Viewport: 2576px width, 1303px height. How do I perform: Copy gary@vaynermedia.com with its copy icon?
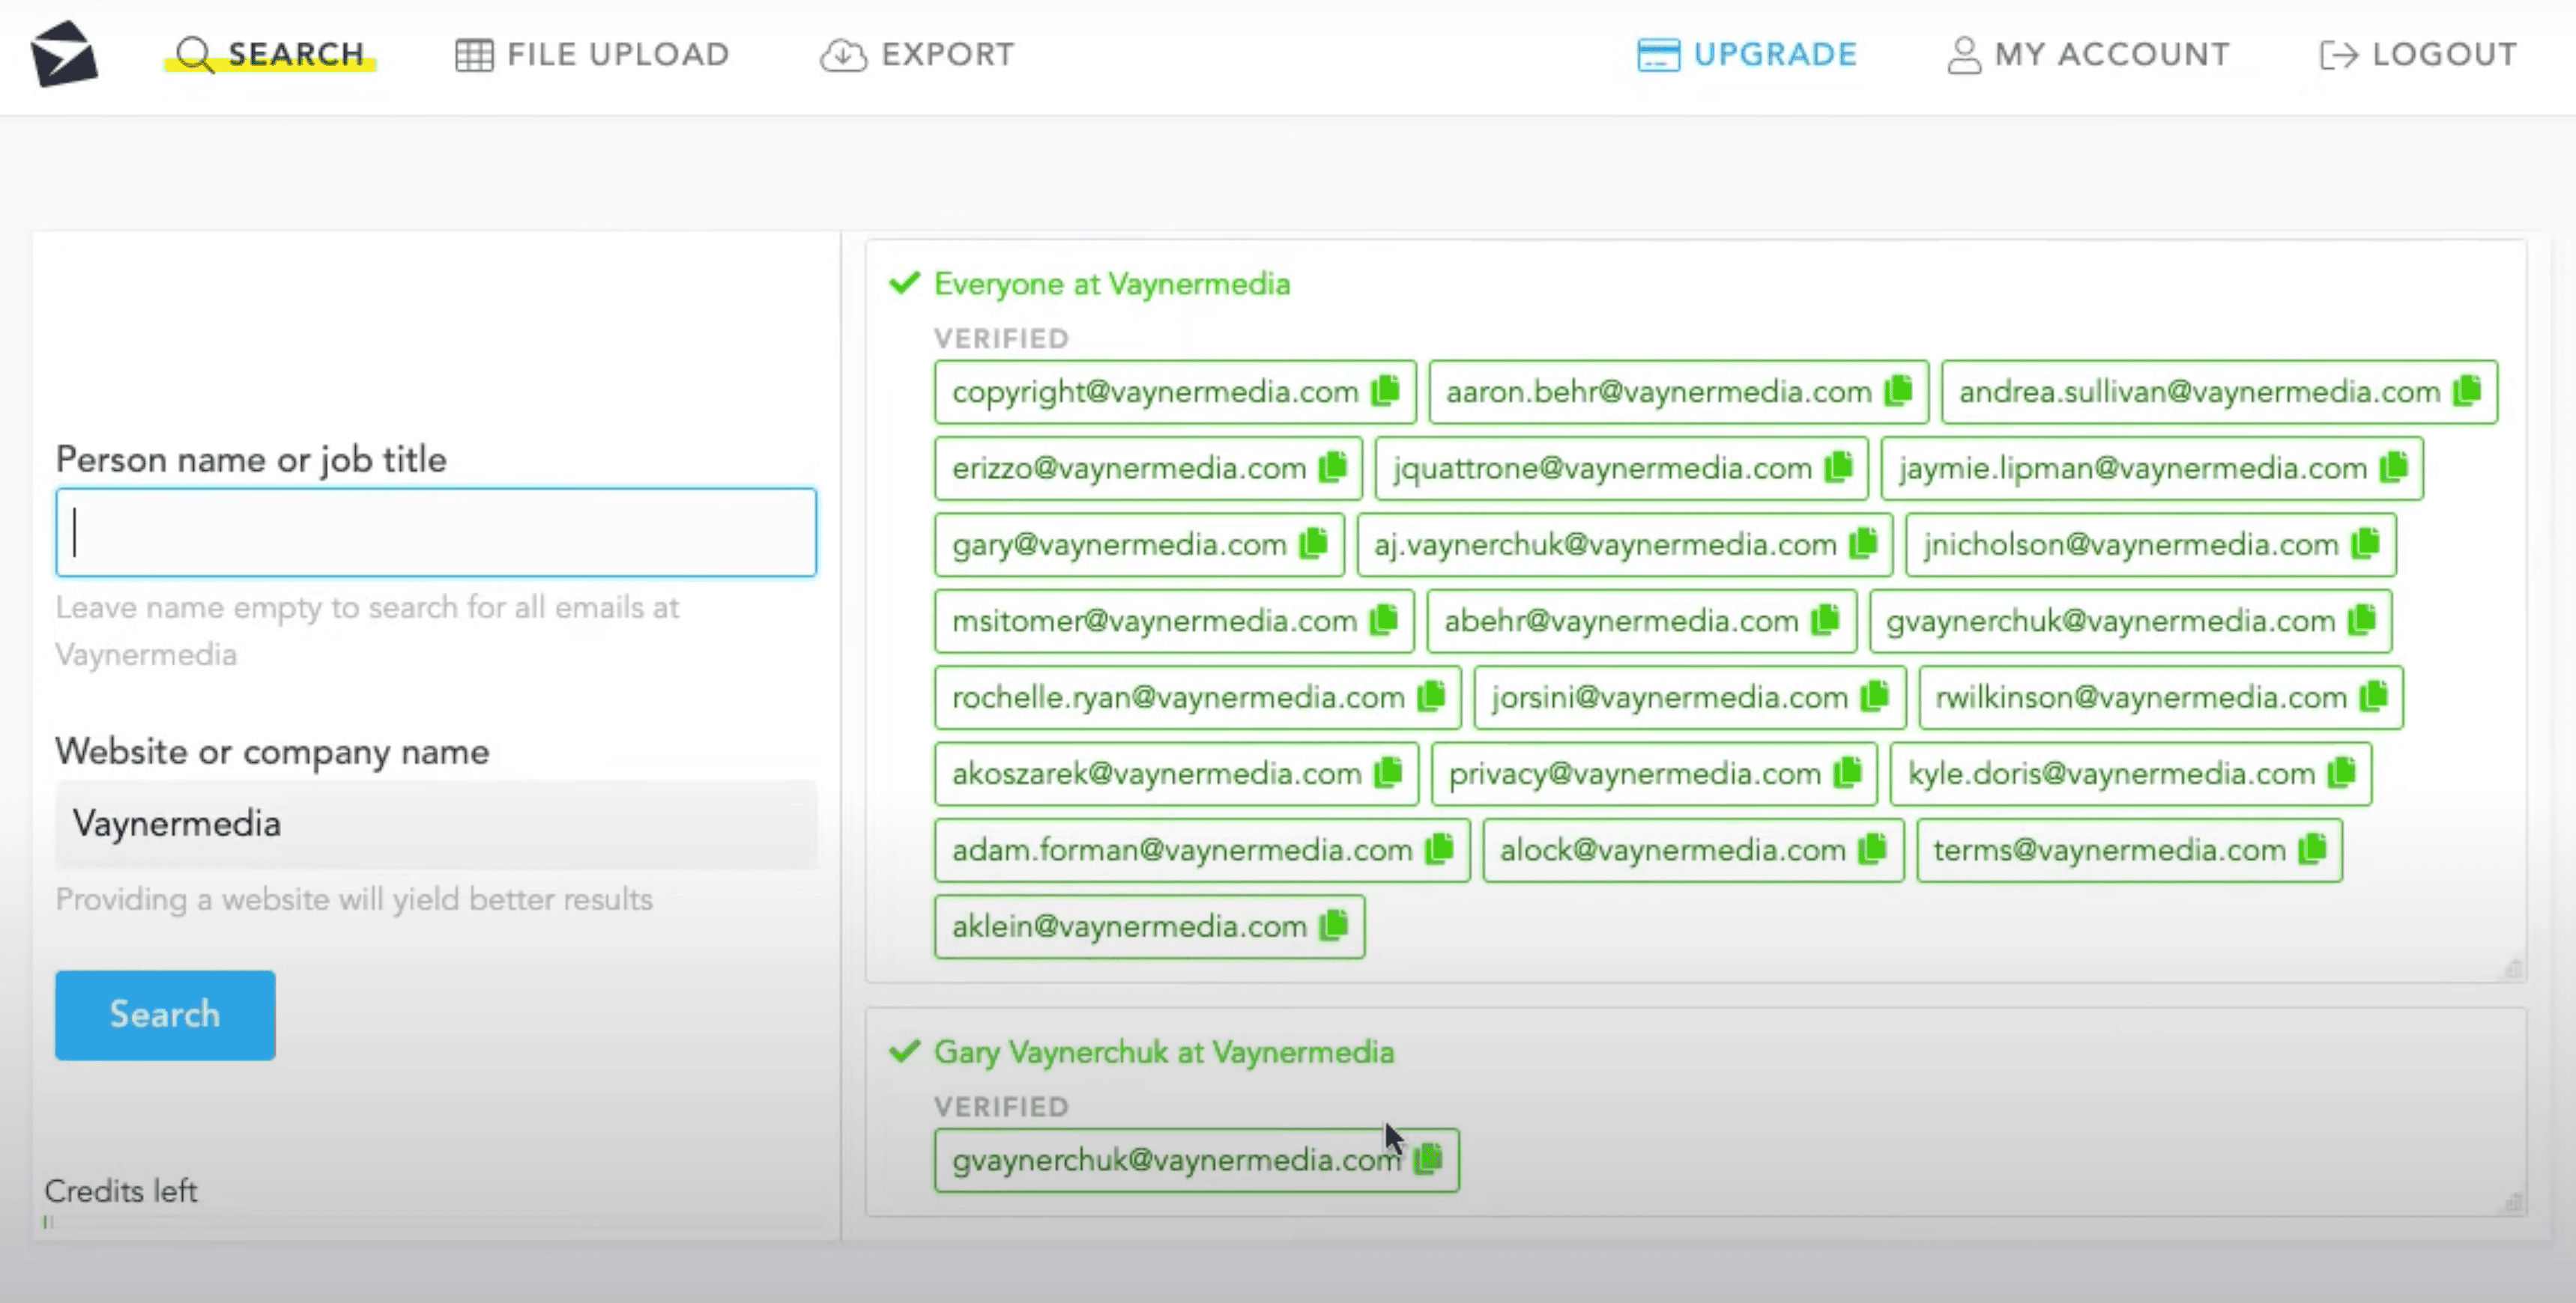coord(1313,544)
